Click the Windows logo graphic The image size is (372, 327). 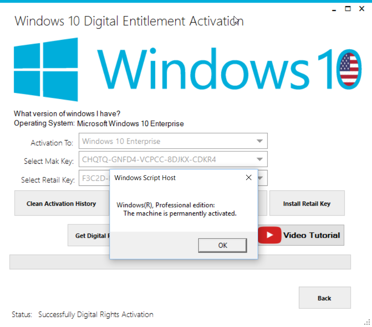point(46,69)
